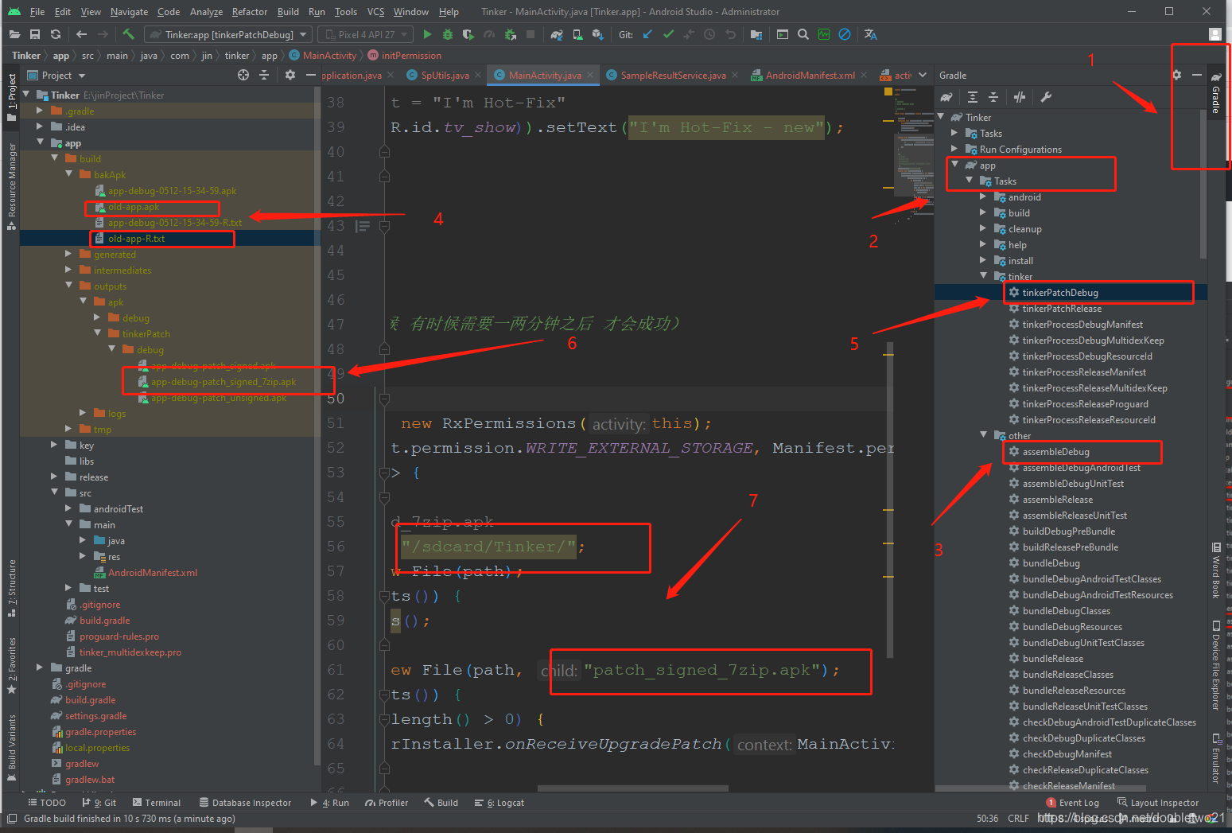Open the VCS menu

tap(375, 12)
